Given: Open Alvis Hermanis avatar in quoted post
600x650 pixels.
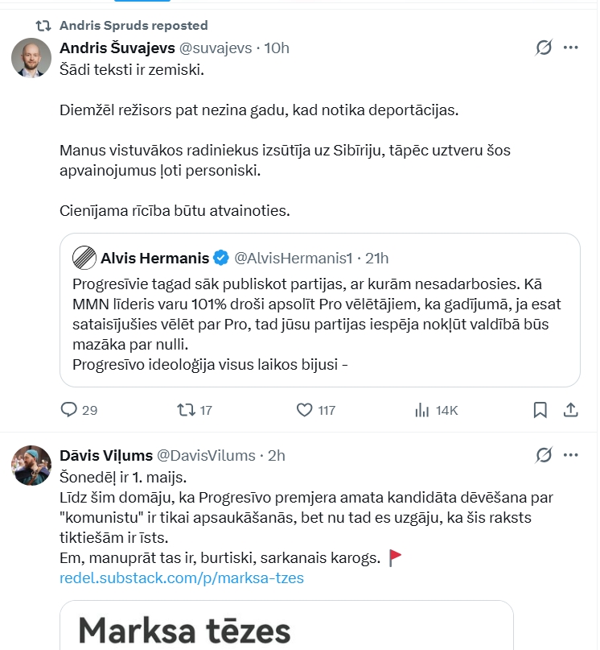Looking at the screenshot, I should tap(84, 258).
